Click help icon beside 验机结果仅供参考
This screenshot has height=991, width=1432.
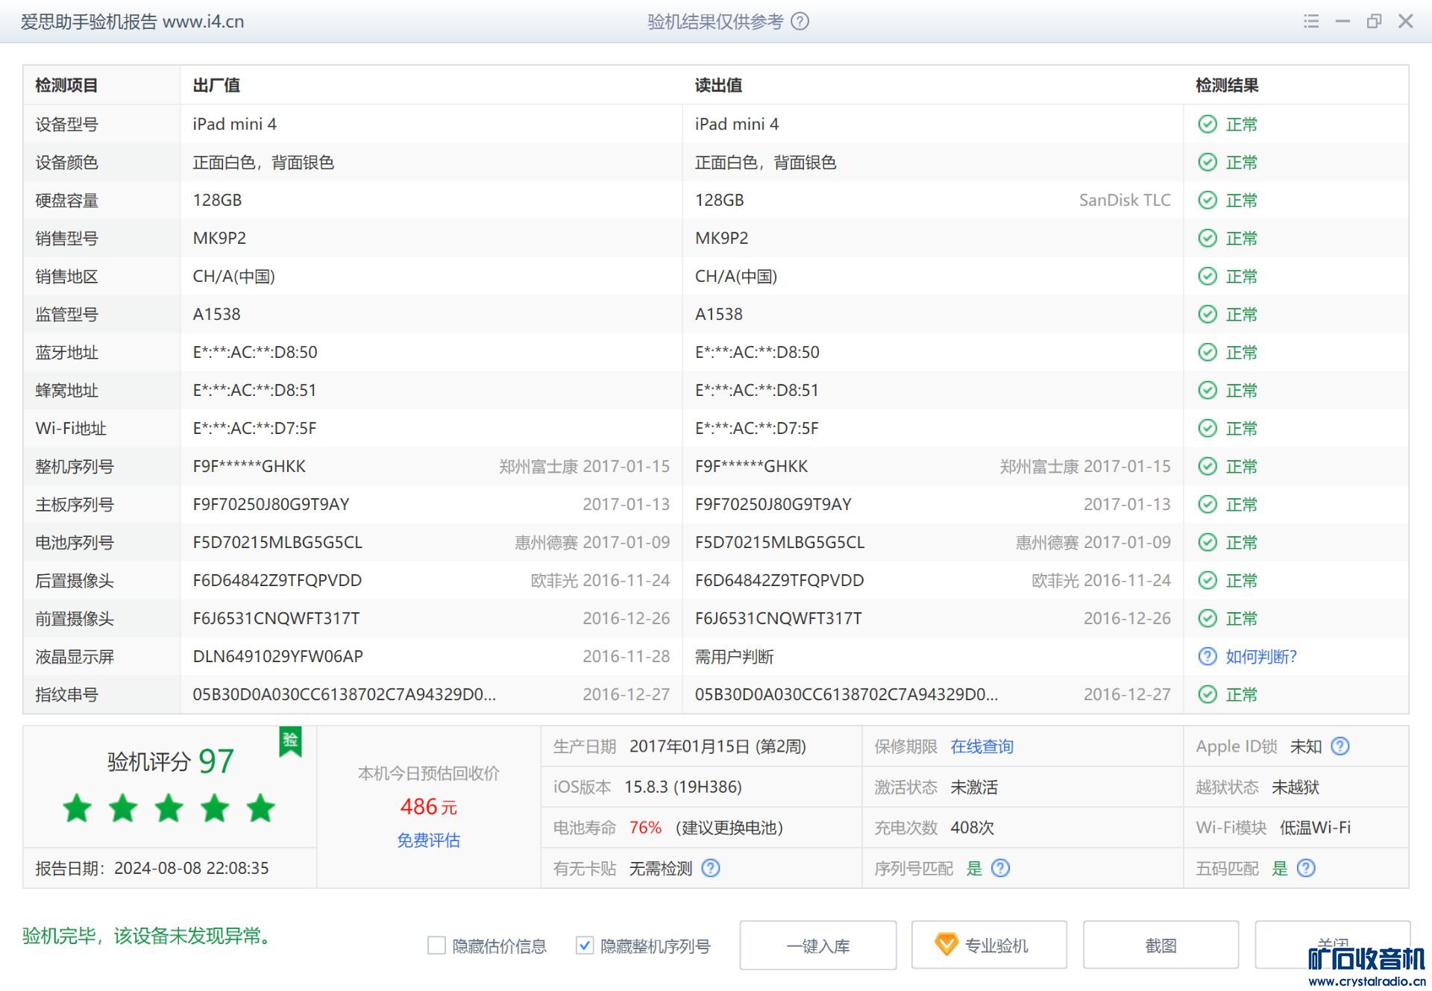pyautogui.click(x=800, y=22)
